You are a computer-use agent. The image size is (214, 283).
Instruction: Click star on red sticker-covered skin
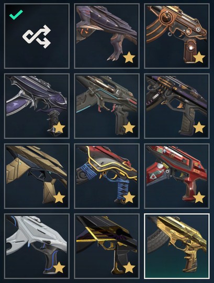click(x=199, y=197)
